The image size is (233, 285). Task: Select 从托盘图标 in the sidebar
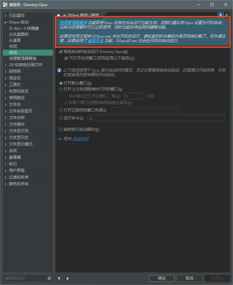click(x=19, y=34)
